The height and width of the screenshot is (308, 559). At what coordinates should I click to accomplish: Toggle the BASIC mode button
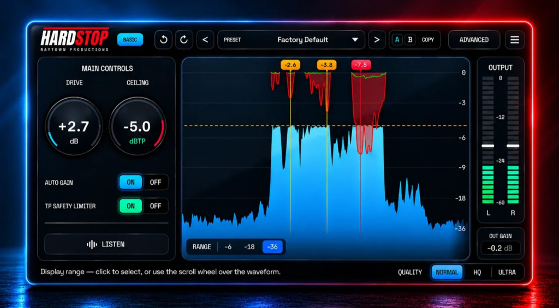(130, 40)
